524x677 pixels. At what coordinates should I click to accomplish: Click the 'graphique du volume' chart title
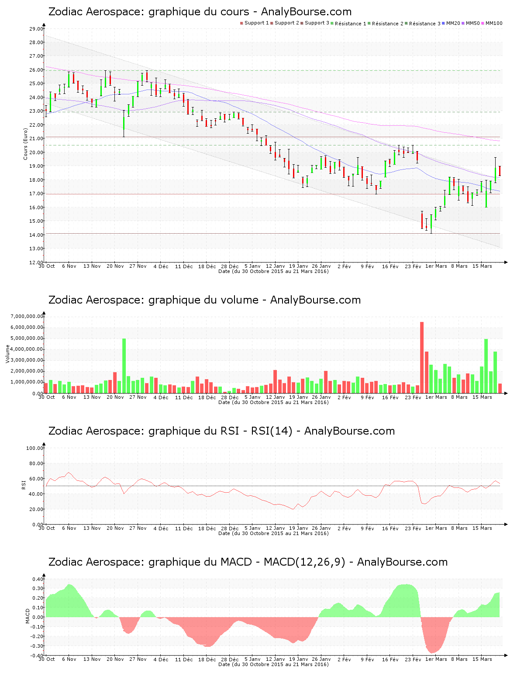(x=204, y=300)
